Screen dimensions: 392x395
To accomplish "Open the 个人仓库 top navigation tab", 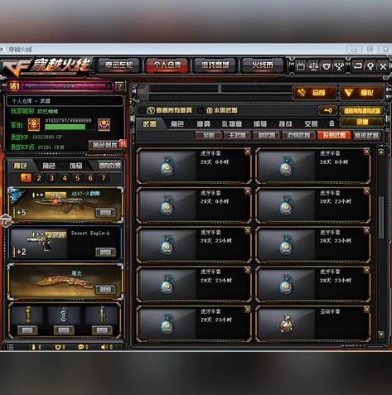I will pyautogui.click(x=167, y=65).
